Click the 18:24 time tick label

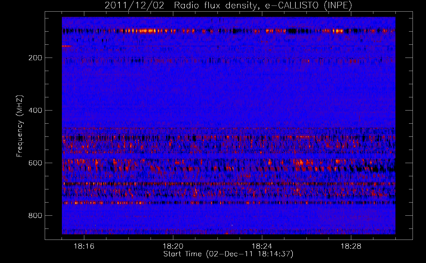(262, 246)
